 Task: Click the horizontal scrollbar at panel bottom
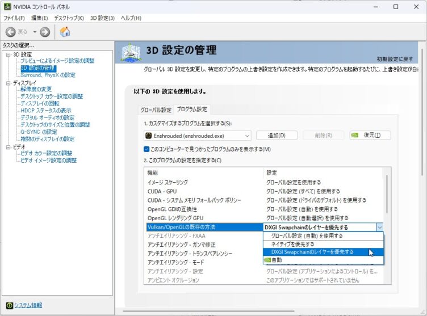208,310
